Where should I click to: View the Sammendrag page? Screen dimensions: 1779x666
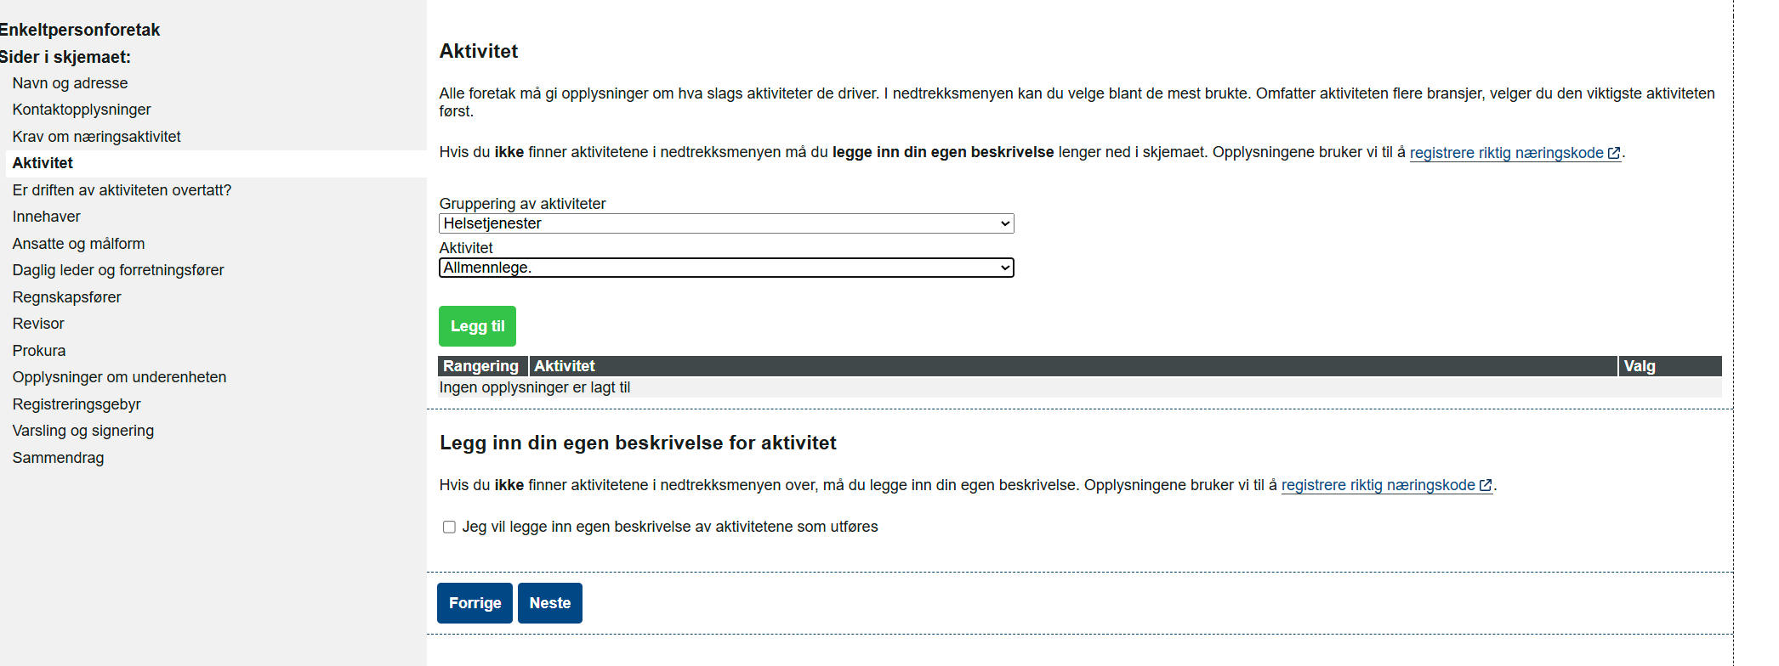coord(58,458)
